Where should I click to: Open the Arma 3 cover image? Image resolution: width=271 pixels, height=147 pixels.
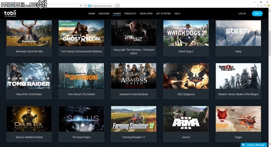[186, 119]
